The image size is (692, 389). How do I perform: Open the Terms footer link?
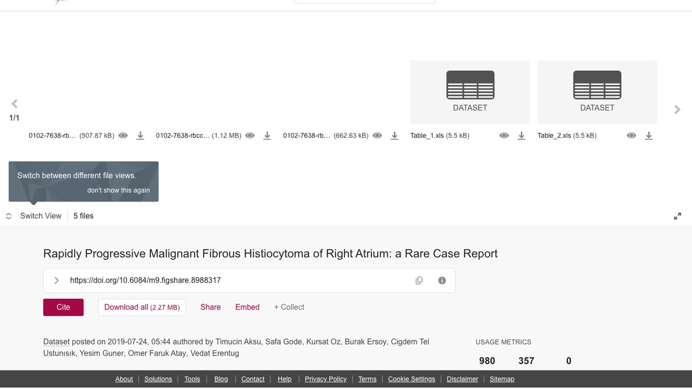pyautogui.click(x=367, y=379)
